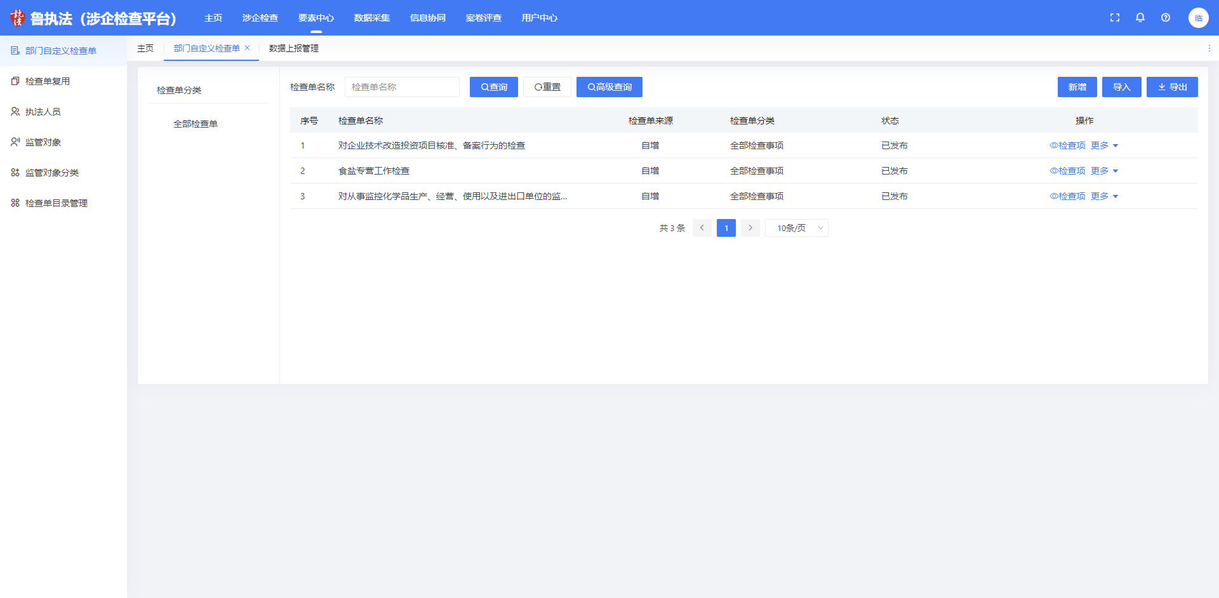The width and height of the screenshot is (1219, 598).
Task: Click the 新增 button
Action: pyautogui.click(x=1077, y=87)
